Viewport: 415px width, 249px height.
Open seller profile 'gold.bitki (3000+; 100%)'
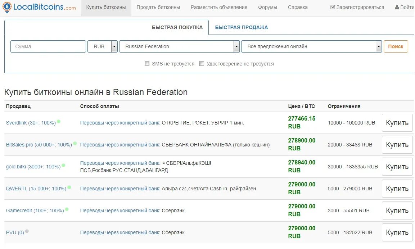(x=33, y=167)
